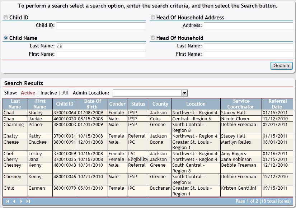Select the Child Name radio button
The image size is (296, 208).
(6, 38)
